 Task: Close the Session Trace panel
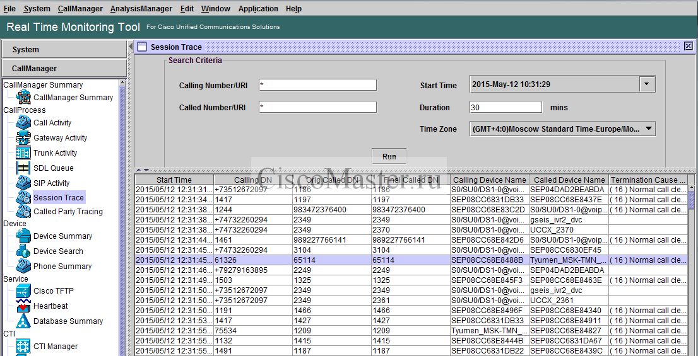coord(688,46)
